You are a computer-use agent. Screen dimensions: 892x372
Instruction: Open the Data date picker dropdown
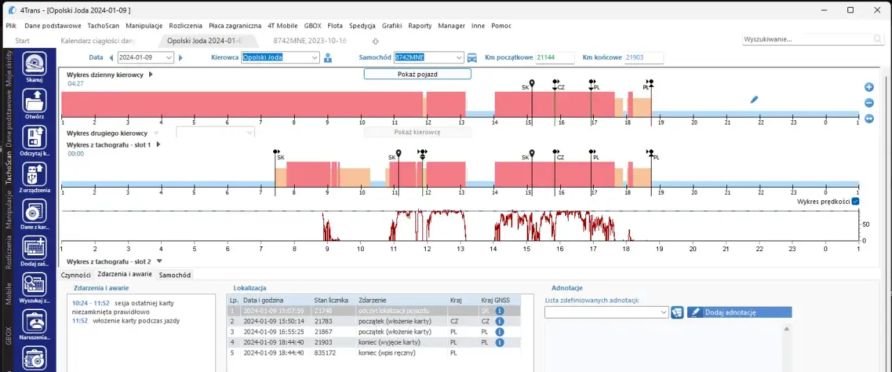coord(168,58)
